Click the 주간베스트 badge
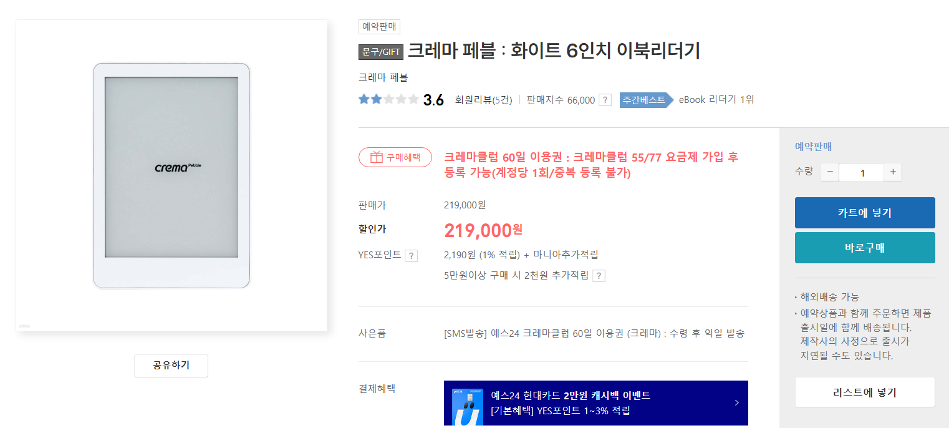The image size is (949, 428). pyautogui.click(x=647, y=100)
